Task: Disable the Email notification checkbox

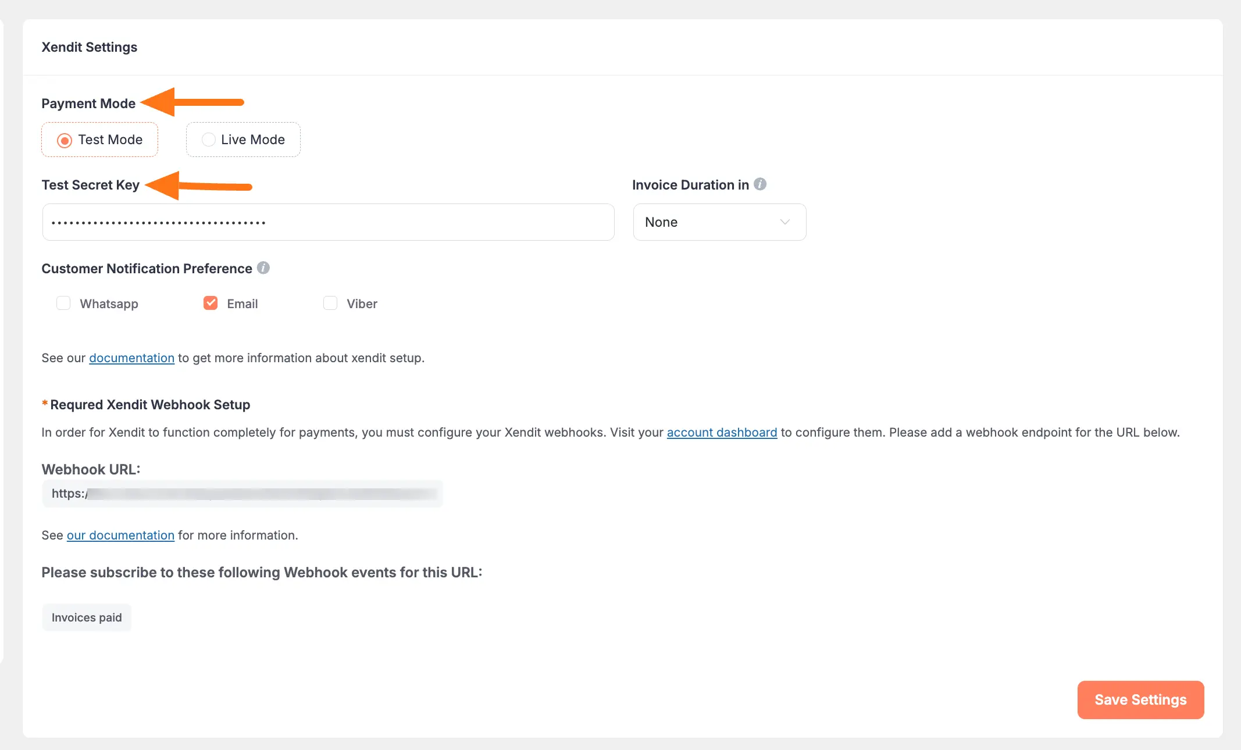Action: tap(210, 303)
